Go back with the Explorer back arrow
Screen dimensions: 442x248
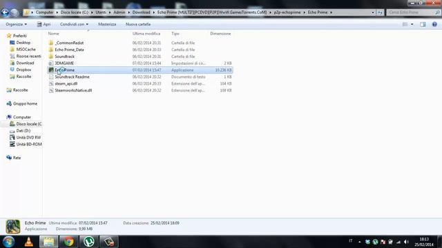click(5, 12)
